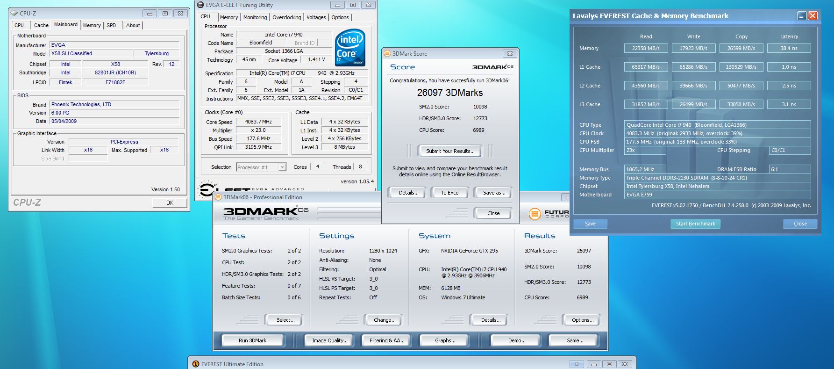This screenshot has width=834, height=369.
Task: Click the CPU Type field in EVEREST
Action: 718,125
